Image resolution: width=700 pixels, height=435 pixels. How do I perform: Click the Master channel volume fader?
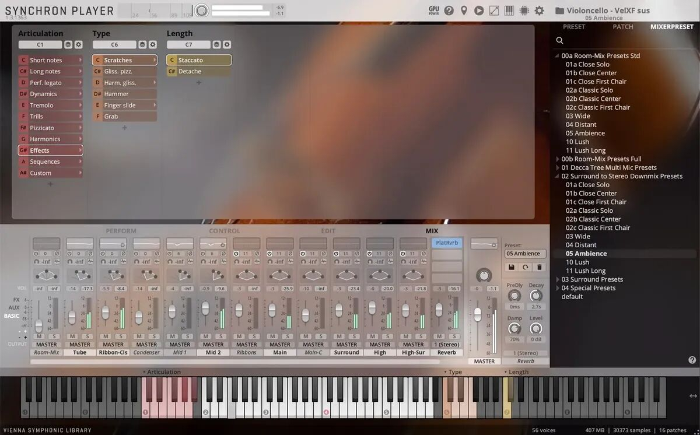(478, 315)
